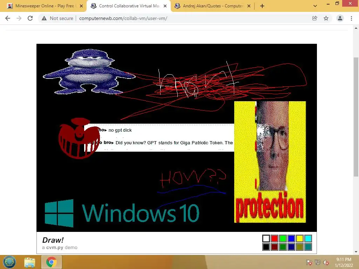This screenshot has width=359, height=269.
Task: Pick the bright red color swatch
Action: [274, 239]
